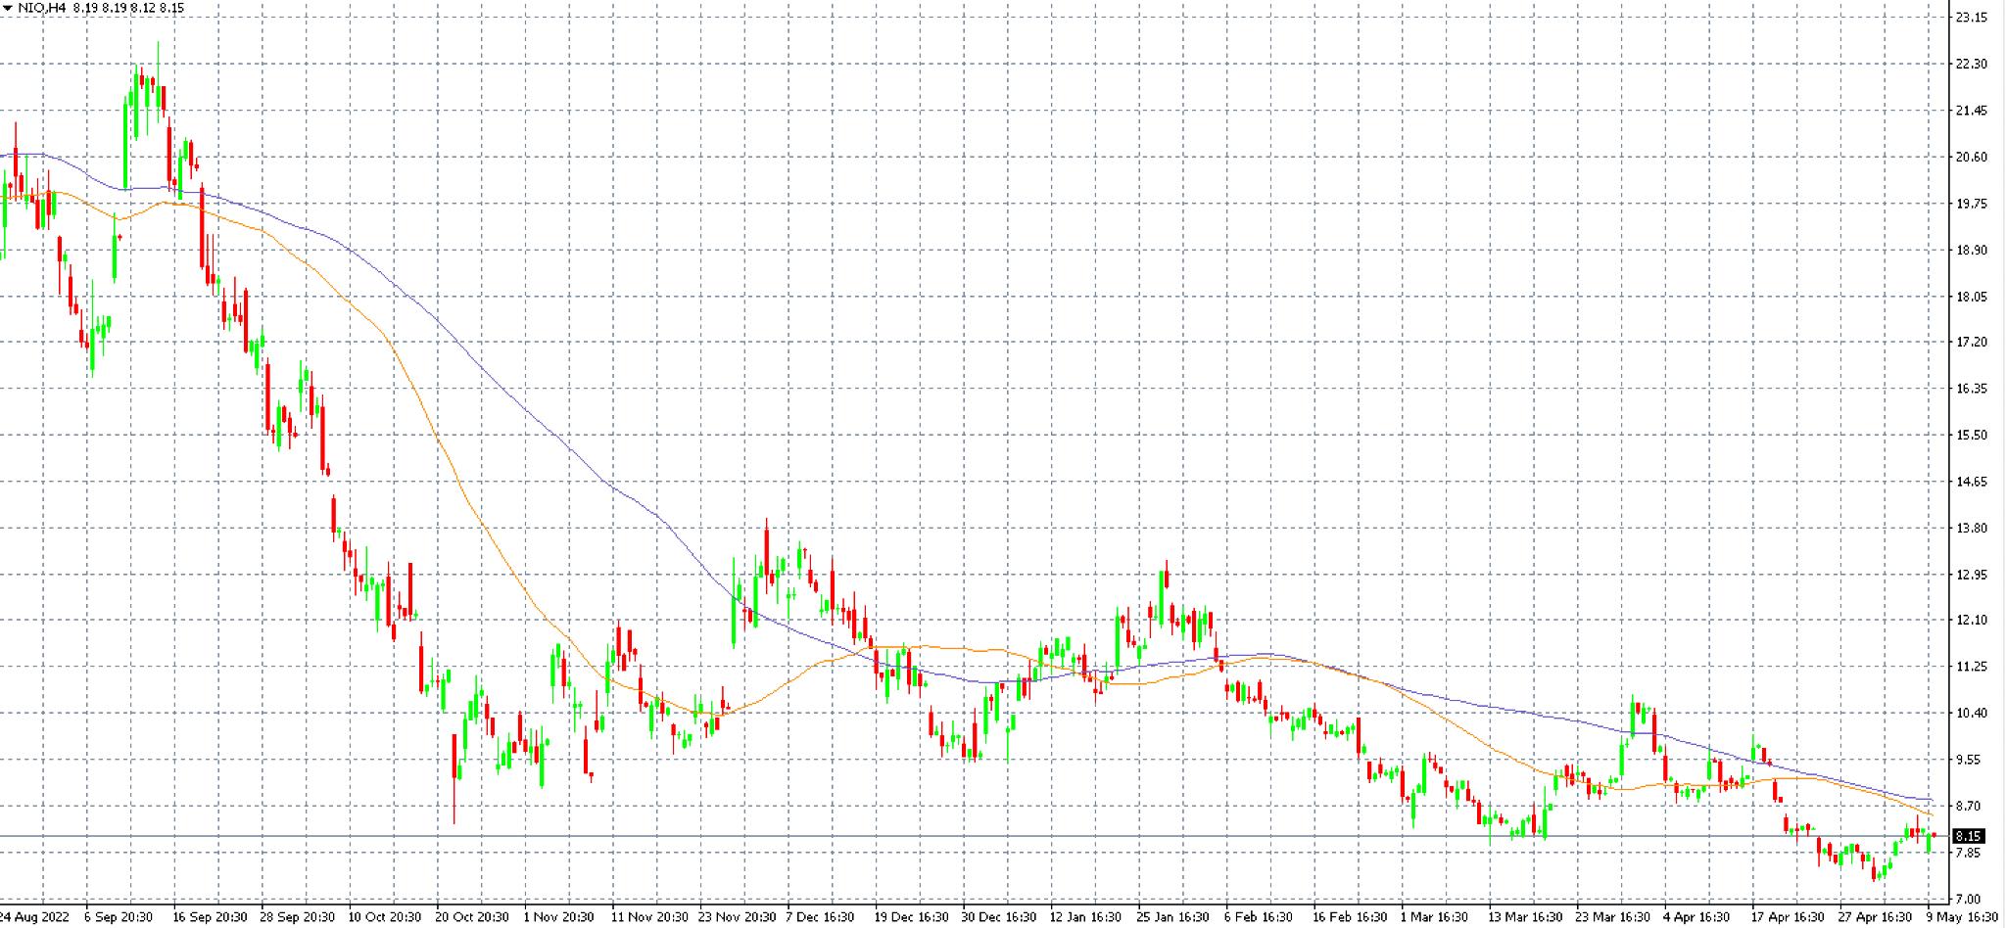Click the 28 Sep 20:30 time label
This screenshot has width=2006, height=928.
(x=297, y=917)
